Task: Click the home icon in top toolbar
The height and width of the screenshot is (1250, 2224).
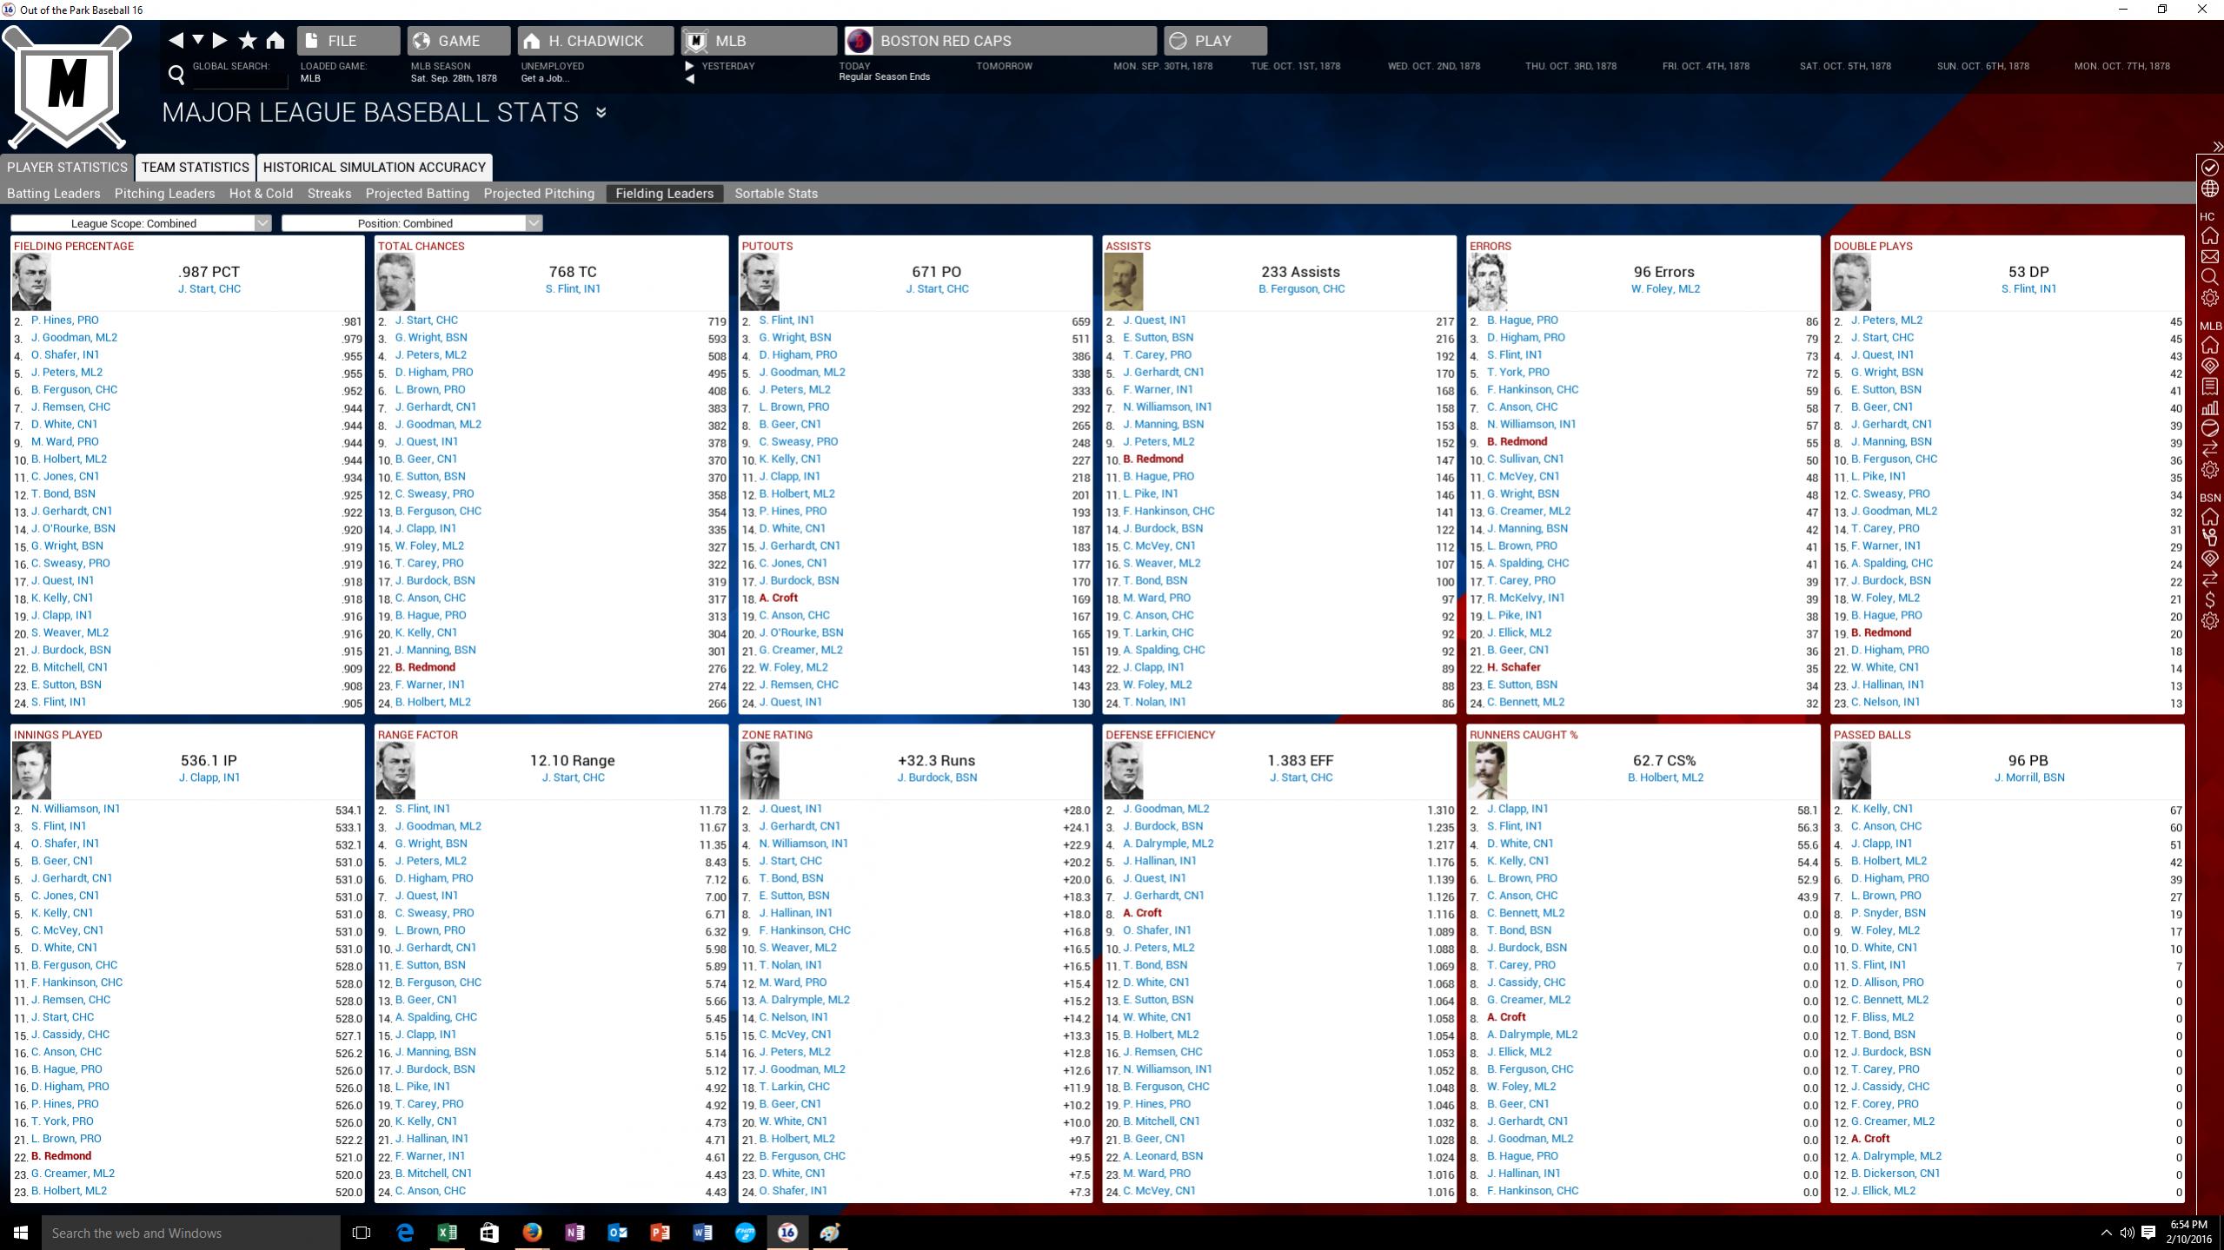Action: (276, 40)
